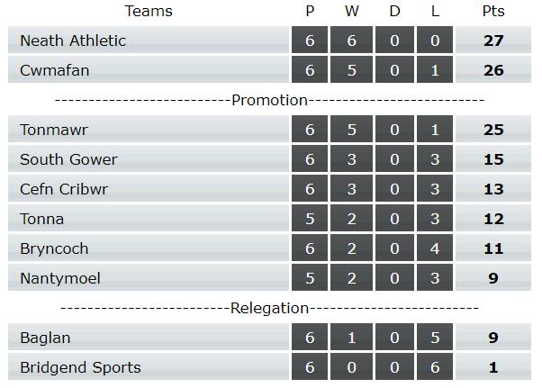Click Neath Athletic's 27 points value
This screenshot has height=388, width=542.
click(x=493, y=41)
